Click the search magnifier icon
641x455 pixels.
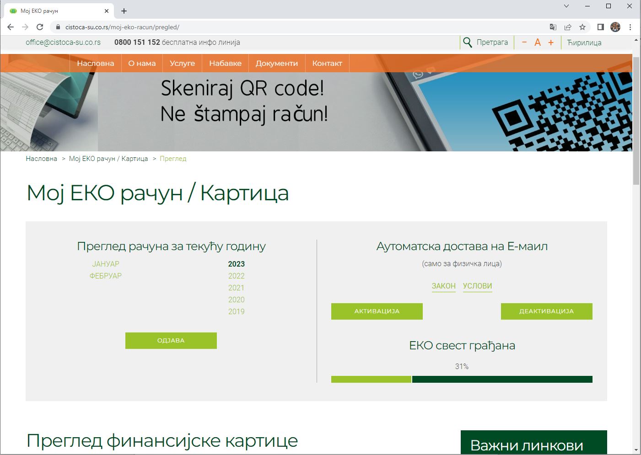pos(467,43)
